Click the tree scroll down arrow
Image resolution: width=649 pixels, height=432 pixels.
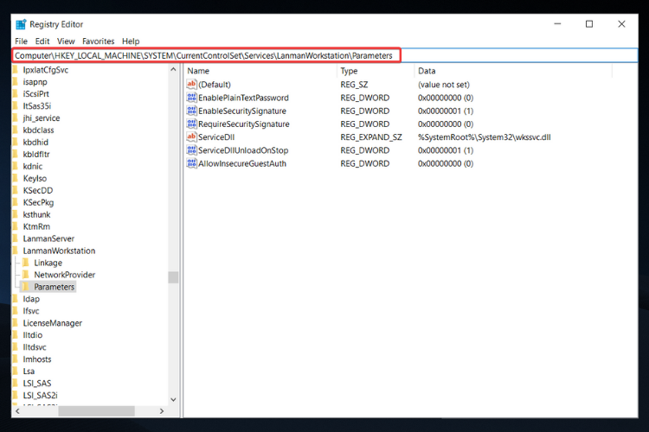(173, 400)
